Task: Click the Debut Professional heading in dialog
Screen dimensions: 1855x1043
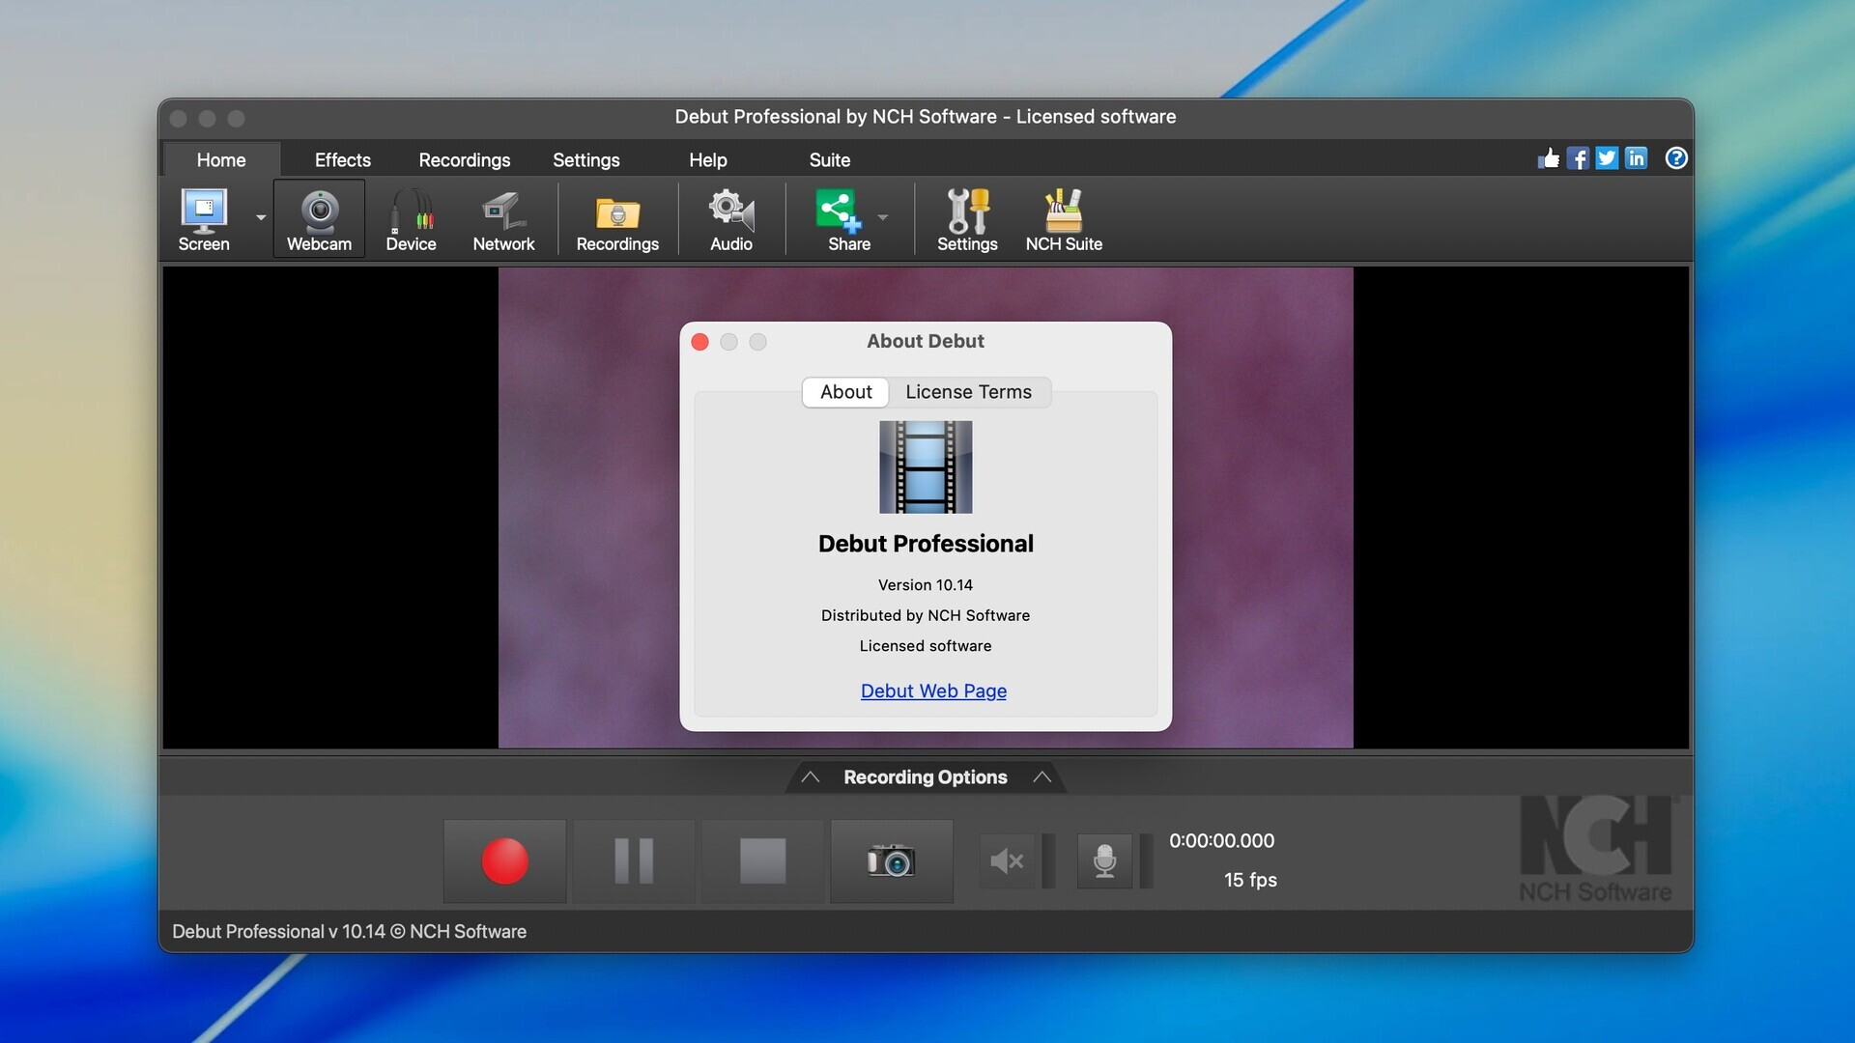Action: (x=926, y=544)
